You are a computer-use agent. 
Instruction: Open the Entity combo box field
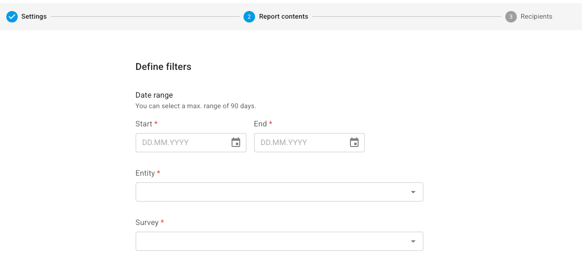click(279, 192)
